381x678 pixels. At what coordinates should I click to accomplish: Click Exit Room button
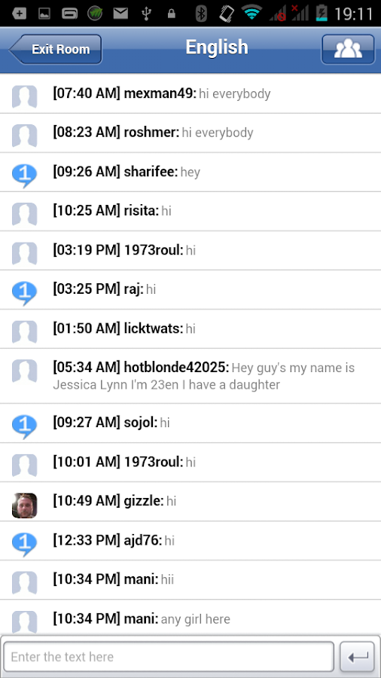56,49
